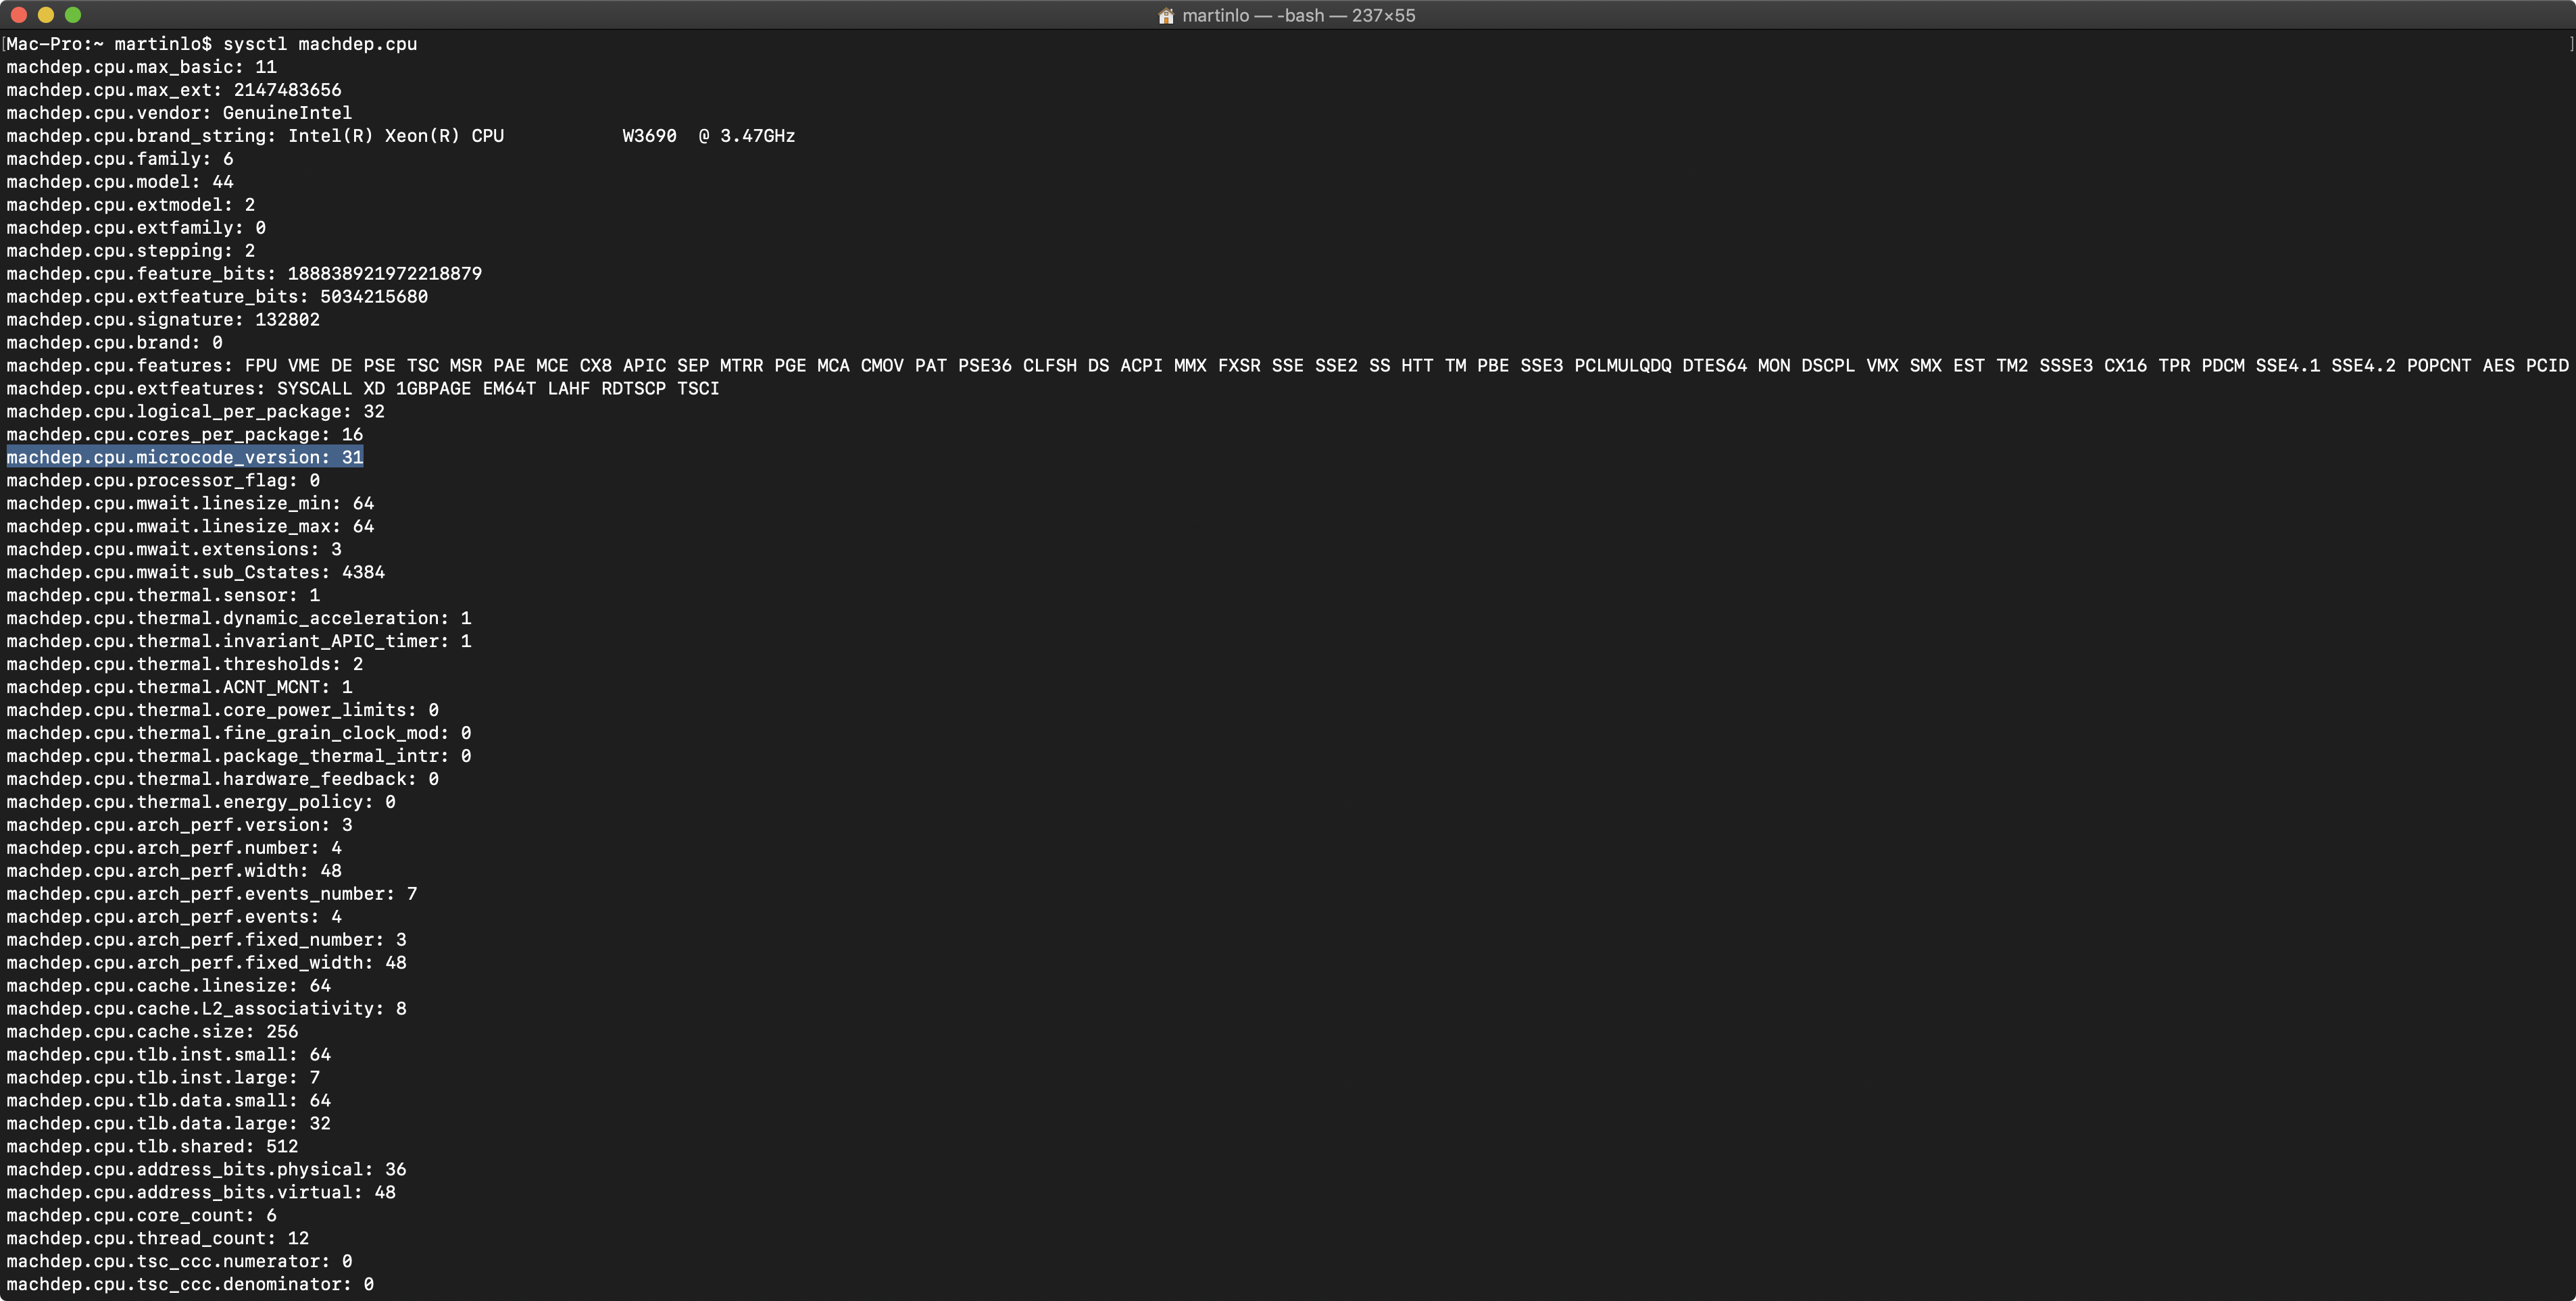Click 'POPCNT' in the features line
The height and width of the screenshot is (1301, 2576).
point(2439,365)
